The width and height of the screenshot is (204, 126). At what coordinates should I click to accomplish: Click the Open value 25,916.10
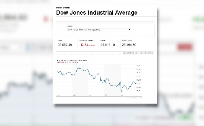click(108, 45)
